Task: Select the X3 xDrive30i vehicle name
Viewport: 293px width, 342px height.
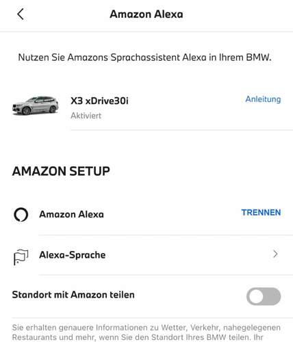Action: [x=99, y=101]
